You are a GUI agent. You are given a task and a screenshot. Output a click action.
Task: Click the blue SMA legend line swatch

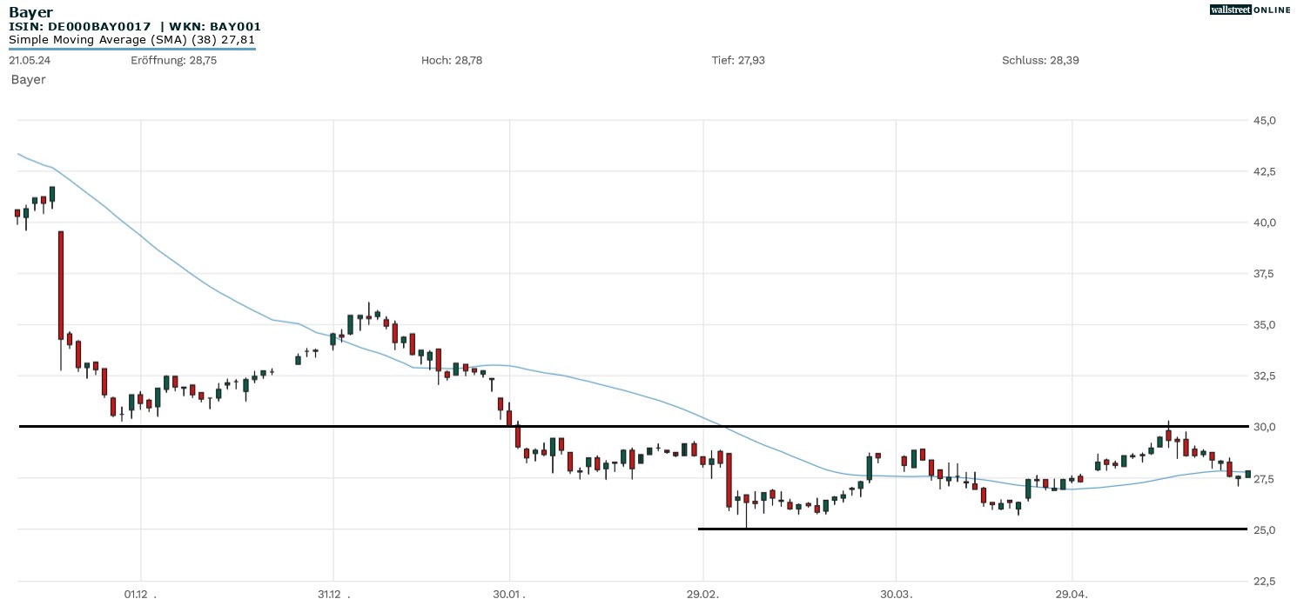131,49
